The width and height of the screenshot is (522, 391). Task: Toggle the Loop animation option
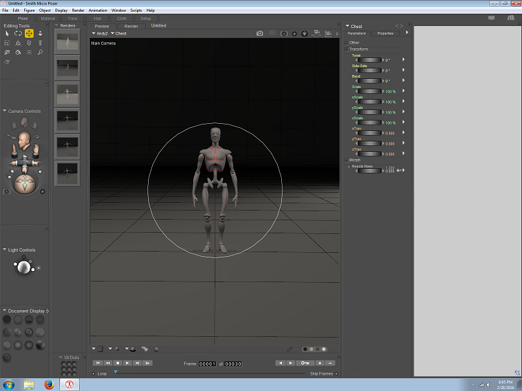pyautogui.click(x=102, y=373)
